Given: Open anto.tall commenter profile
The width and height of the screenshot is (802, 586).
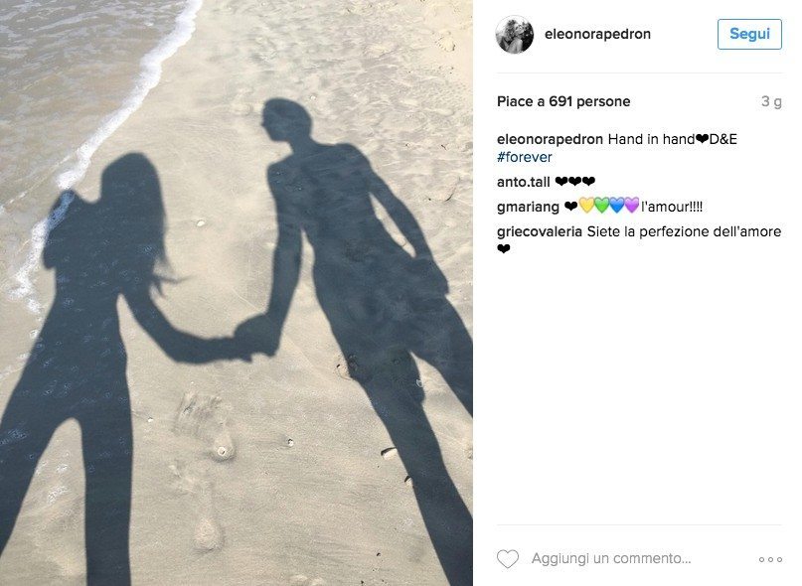Looking at the screenshot, I should (x=524, y=182).
